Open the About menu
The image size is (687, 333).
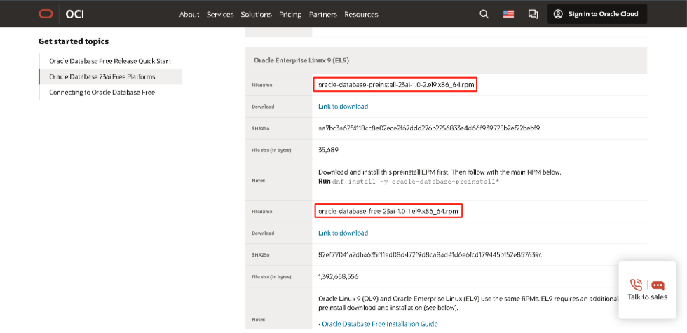tap(189, 15)
